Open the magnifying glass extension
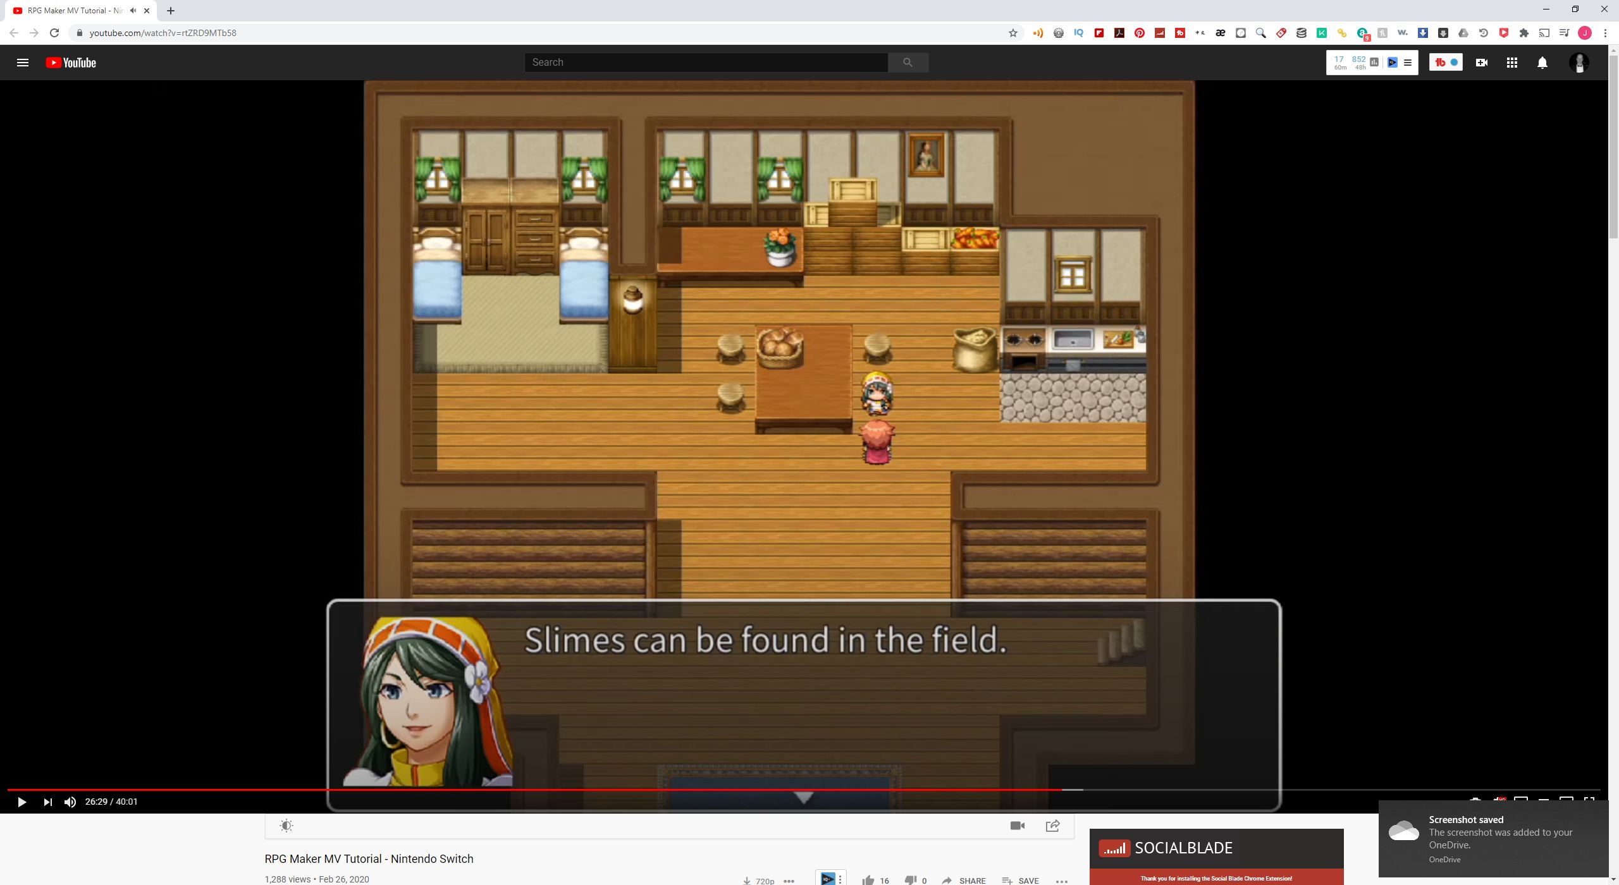 1261,33
